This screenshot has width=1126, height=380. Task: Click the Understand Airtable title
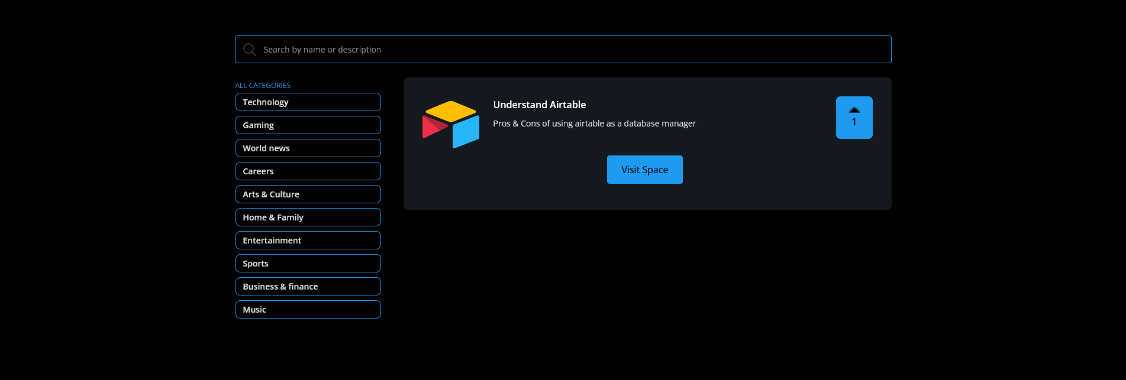coord(540,105)
